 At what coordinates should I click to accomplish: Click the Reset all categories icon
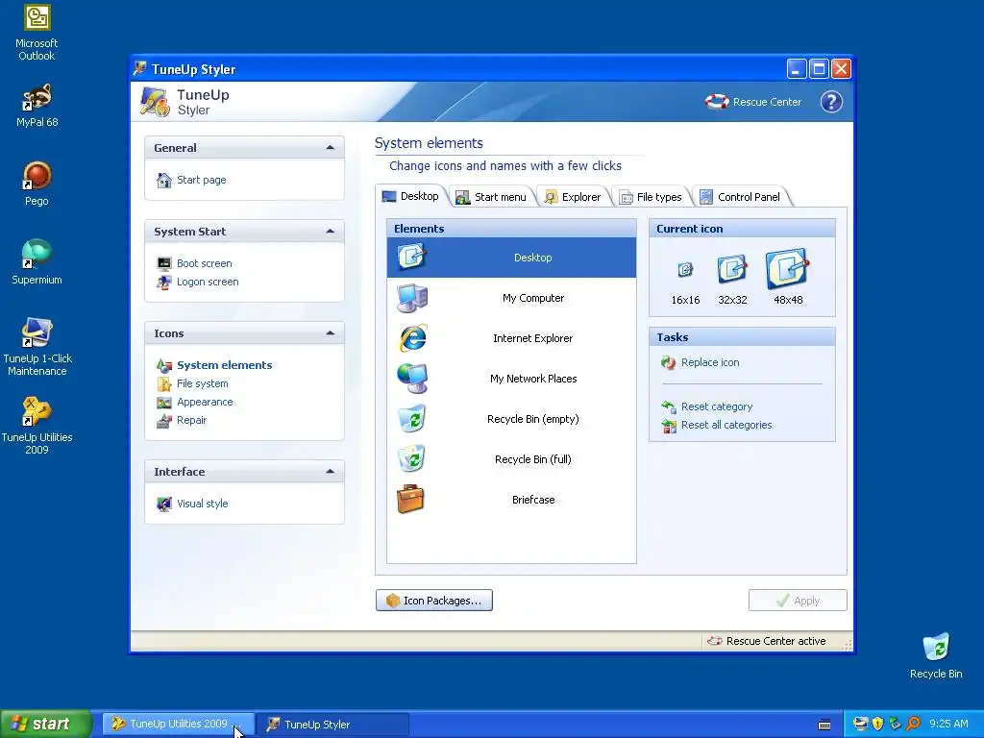point(669,426)
